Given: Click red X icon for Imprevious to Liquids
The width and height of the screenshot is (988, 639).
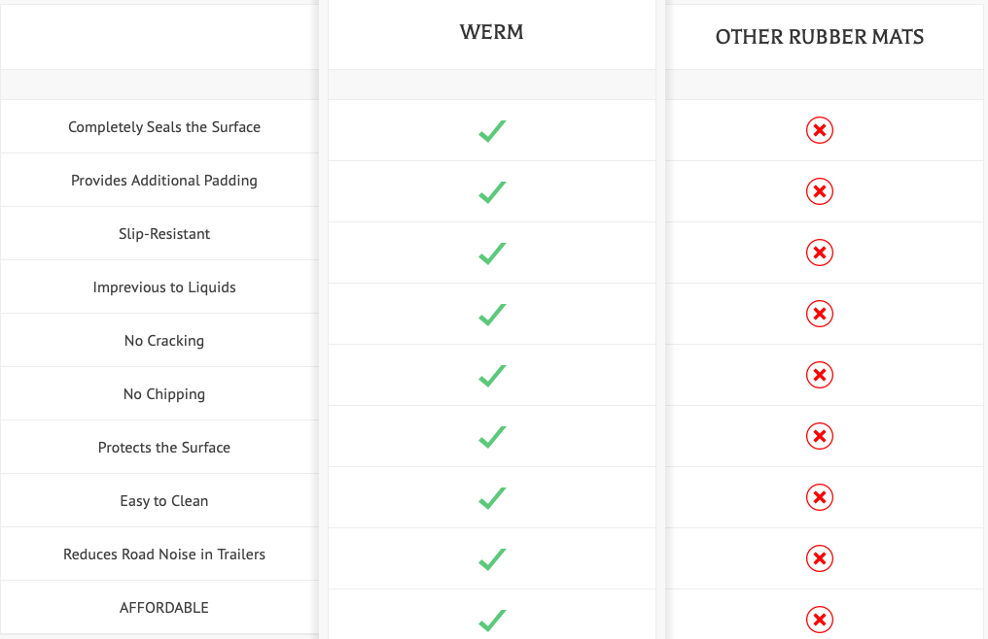Looking at the screenshot, I should (x=819, y=314).
